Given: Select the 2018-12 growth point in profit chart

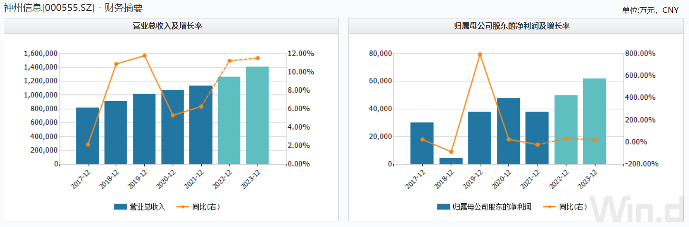Looking at the screenshot, I should click(451, 152).
